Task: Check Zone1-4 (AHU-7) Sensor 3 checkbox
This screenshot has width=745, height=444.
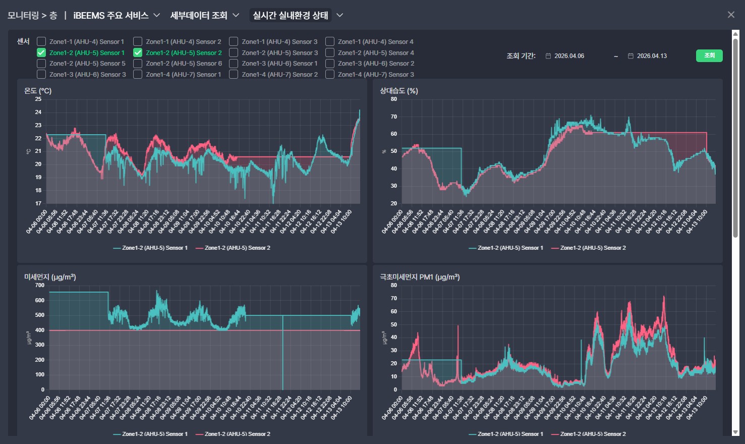Action: (330, 74)
